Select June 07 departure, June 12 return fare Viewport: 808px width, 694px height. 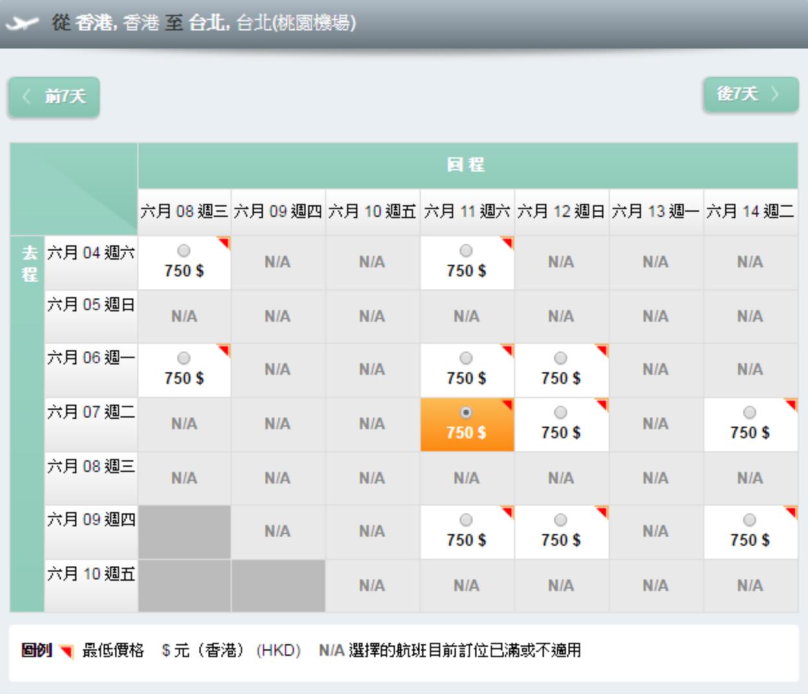pos(561,413)
